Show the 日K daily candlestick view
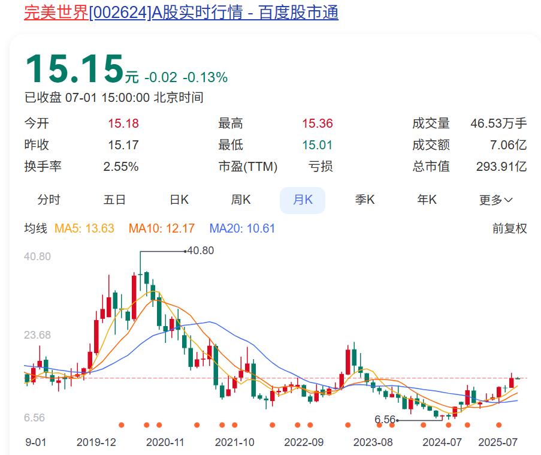 point(179,200)
